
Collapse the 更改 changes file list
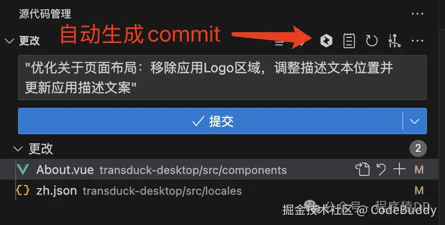[18, 149]
